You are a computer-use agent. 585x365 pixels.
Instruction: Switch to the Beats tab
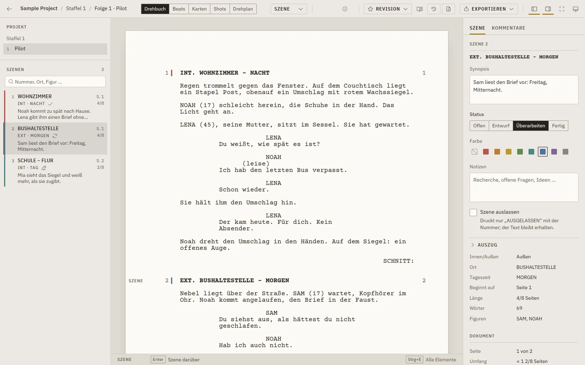pyautogui.click(x=179, y=9)
